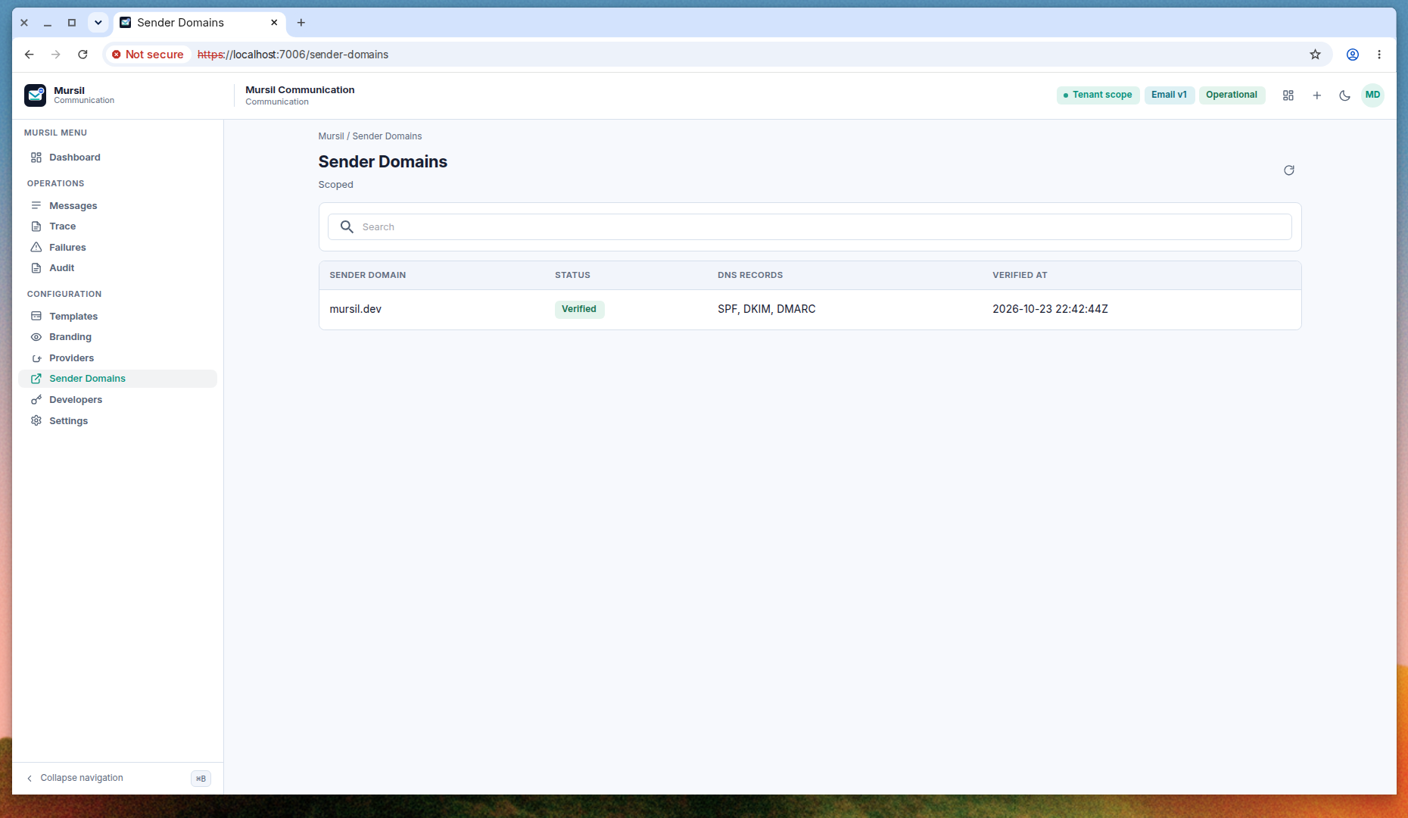The width and height of the screenshot is (1408, 818).
Task: Open Messages in the Operations section
Action: click(x=117, y=206)
